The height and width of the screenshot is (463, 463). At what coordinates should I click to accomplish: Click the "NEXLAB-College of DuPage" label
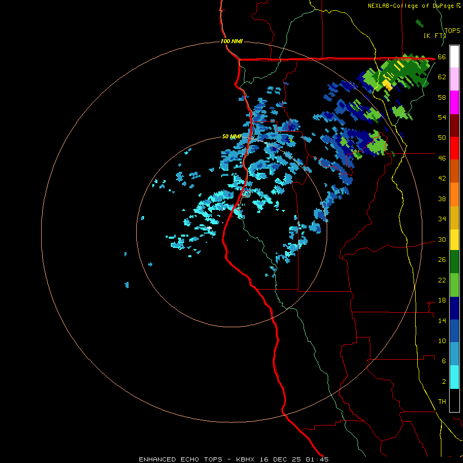[411, 6]
